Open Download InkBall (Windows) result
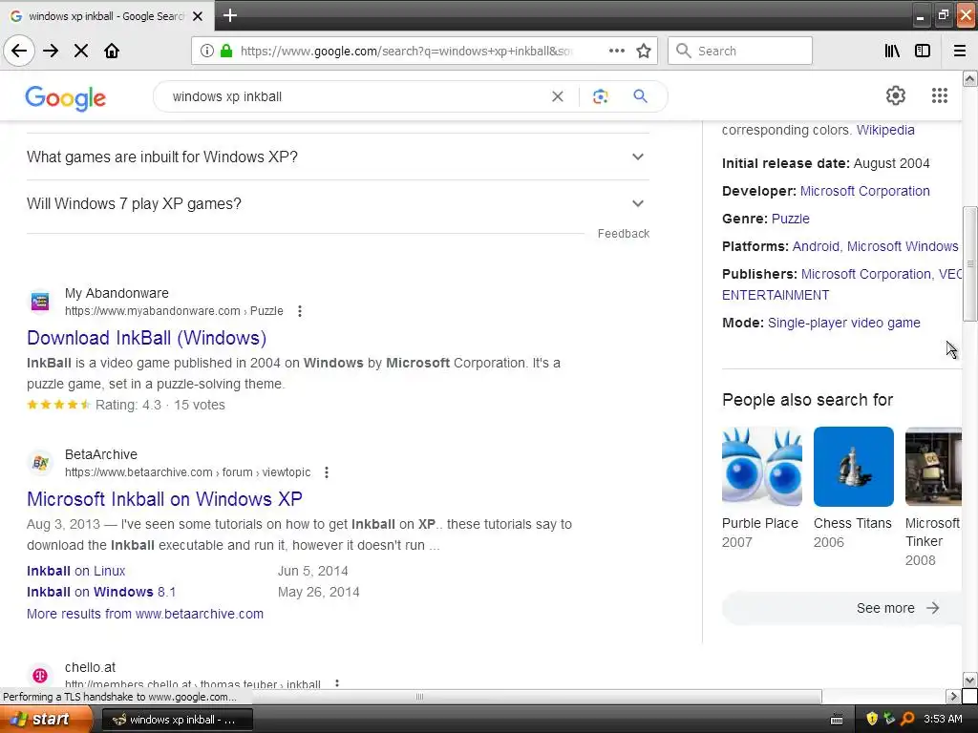 click(146, 338)
